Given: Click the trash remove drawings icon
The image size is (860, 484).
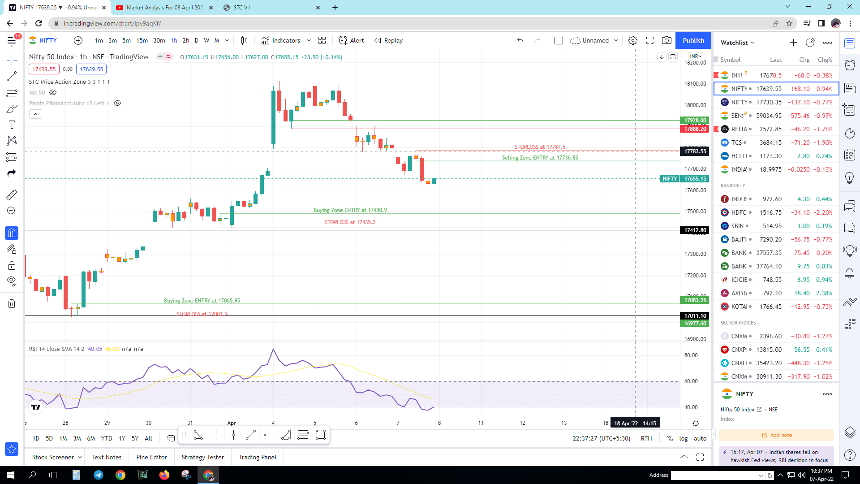Looking at the screenshot, I should tap(12, 304).
